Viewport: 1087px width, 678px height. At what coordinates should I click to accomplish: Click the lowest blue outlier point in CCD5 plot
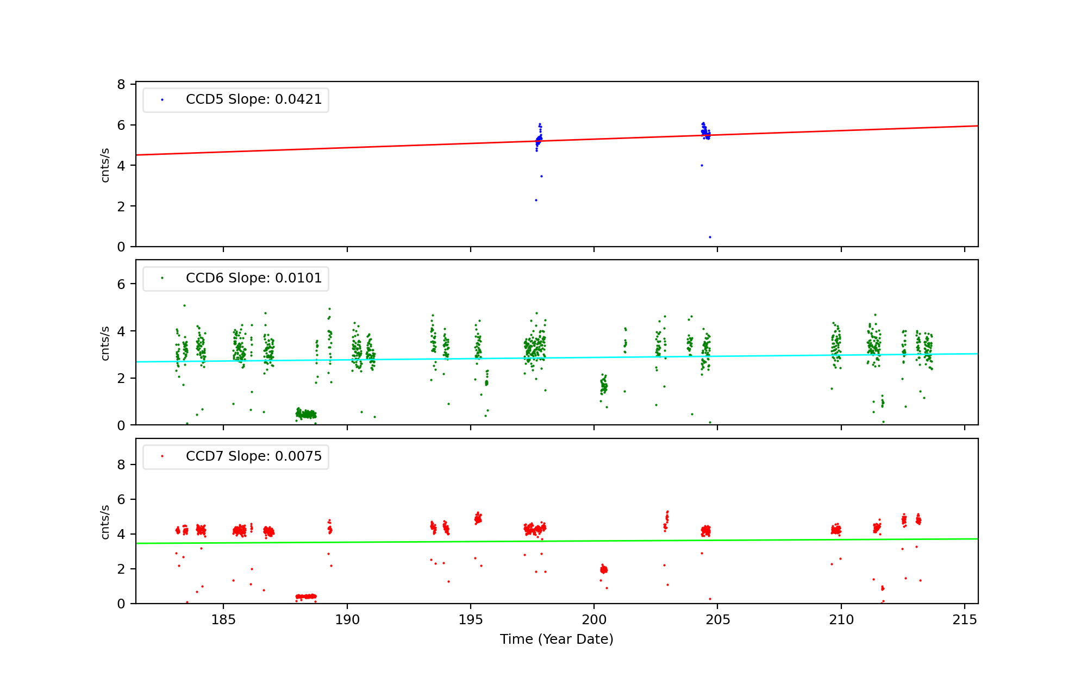coord(710,237)
